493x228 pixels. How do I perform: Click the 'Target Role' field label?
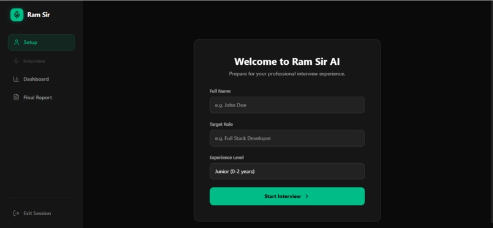pos(221,124)
